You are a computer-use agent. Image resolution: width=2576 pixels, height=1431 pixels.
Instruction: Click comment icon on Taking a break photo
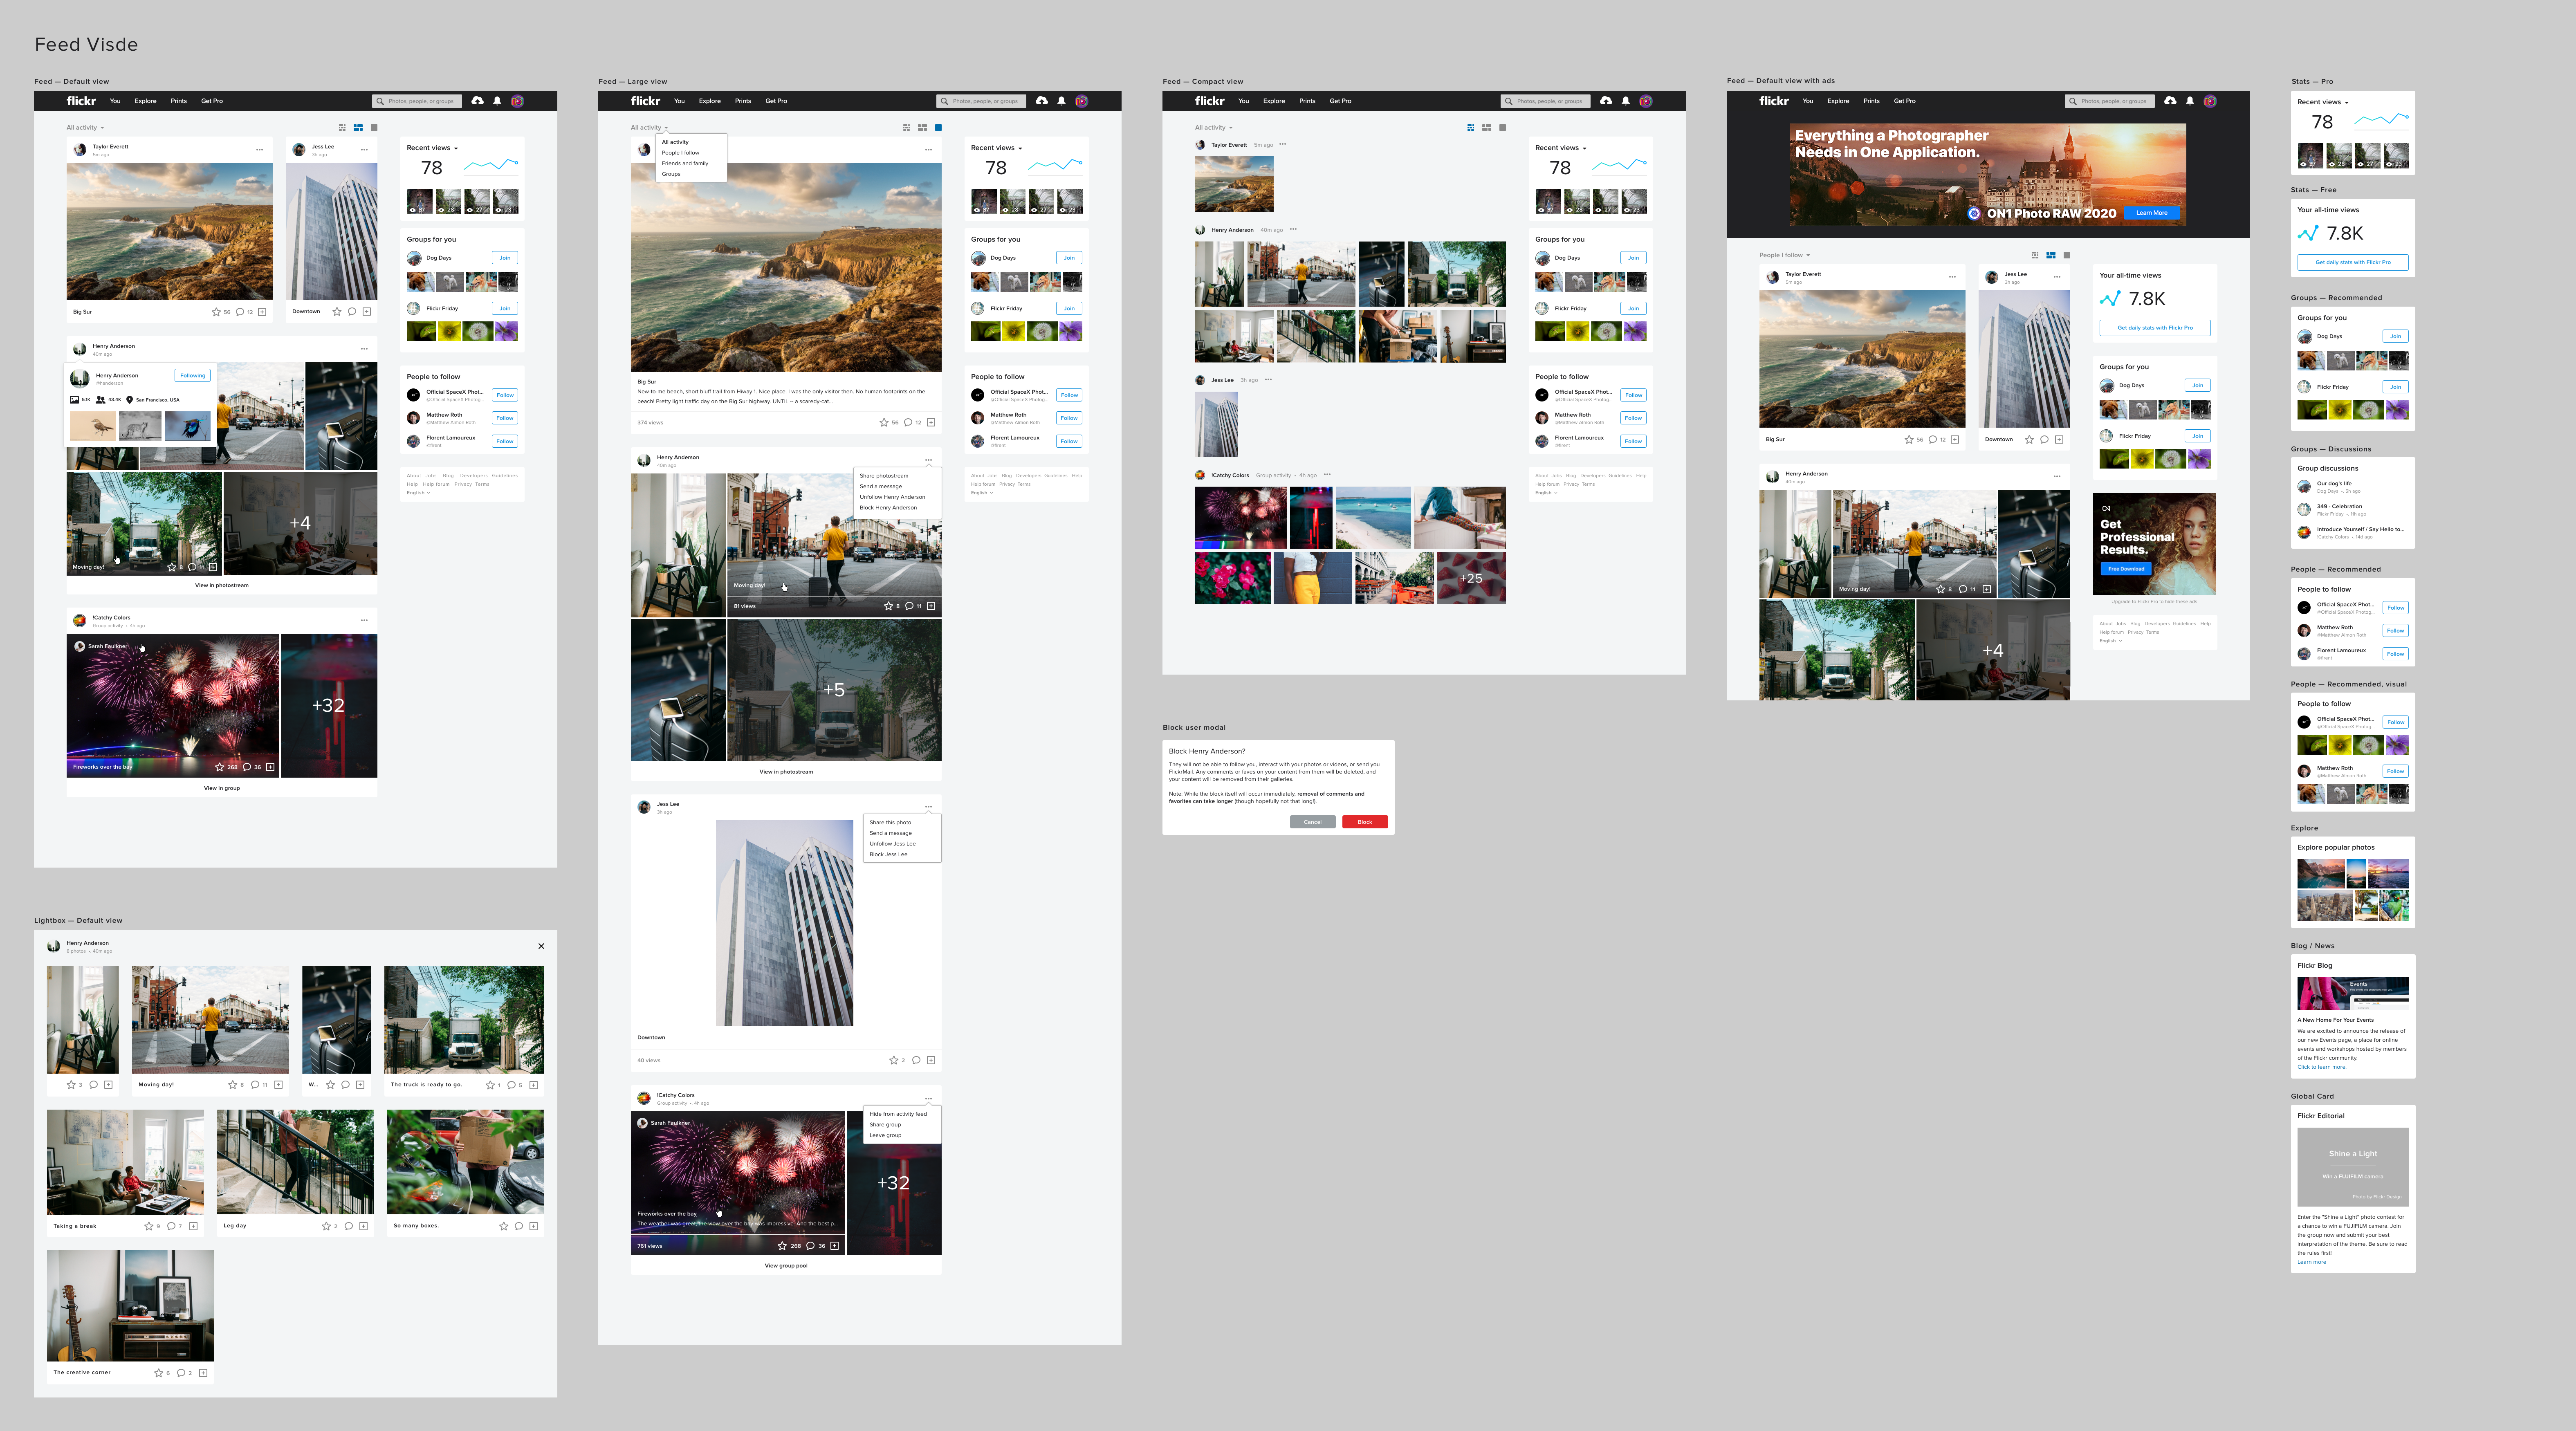[x=171, y=1226]
